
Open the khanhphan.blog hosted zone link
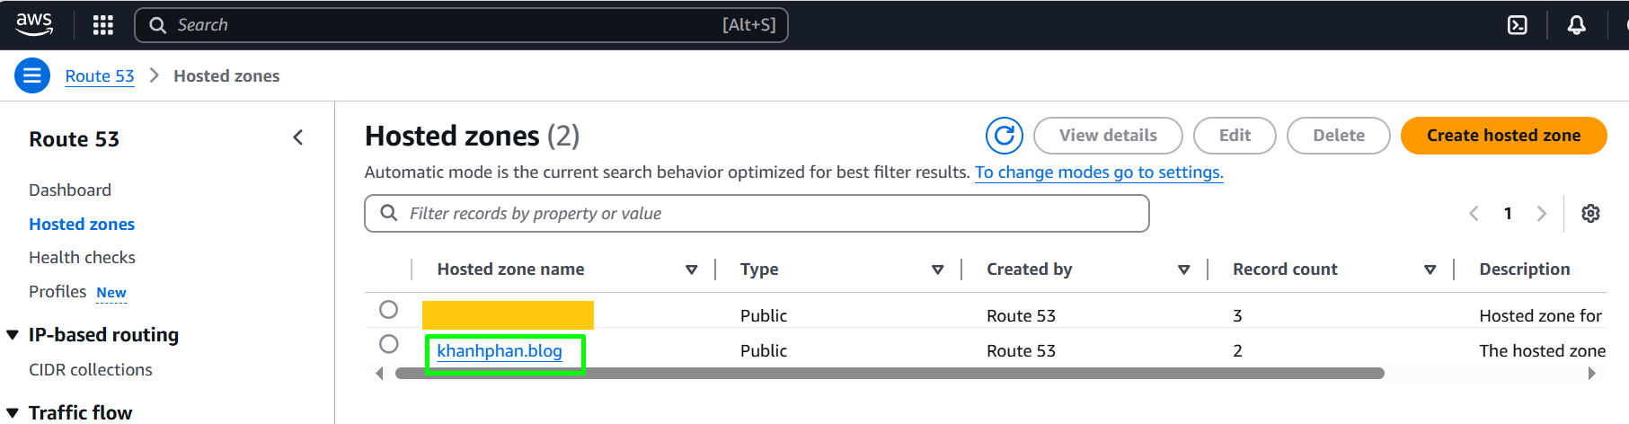[x=500, y=351]
